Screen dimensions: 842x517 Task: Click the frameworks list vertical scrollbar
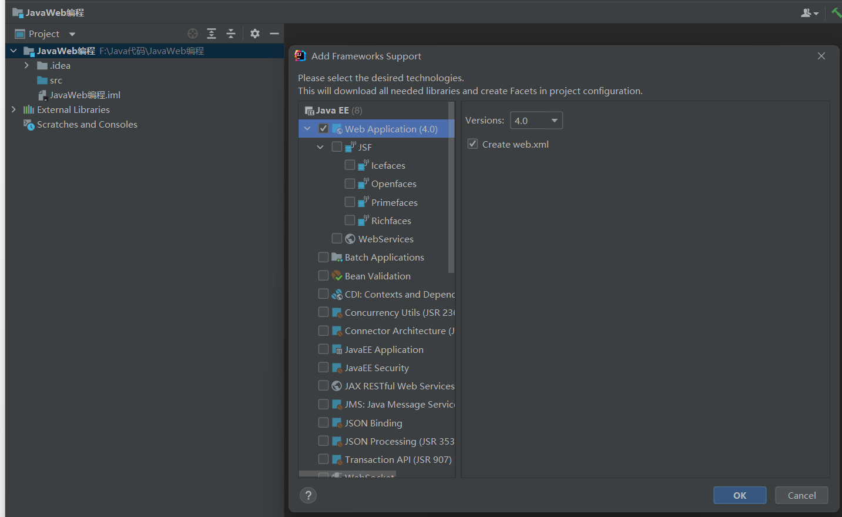(451, 187)
